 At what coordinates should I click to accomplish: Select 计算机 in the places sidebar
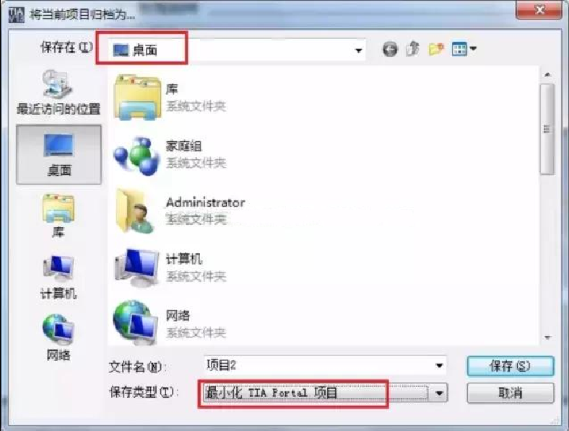click(58, 277)
